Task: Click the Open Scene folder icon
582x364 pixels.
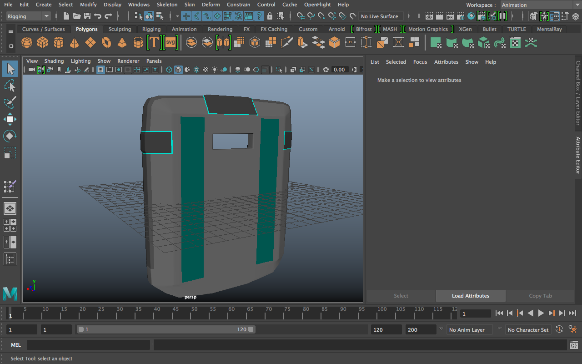Action: click(x=77, y=16)
